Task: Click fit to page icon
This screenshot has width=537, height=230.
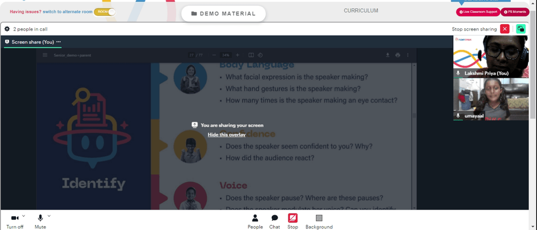Action: point(251,55)
